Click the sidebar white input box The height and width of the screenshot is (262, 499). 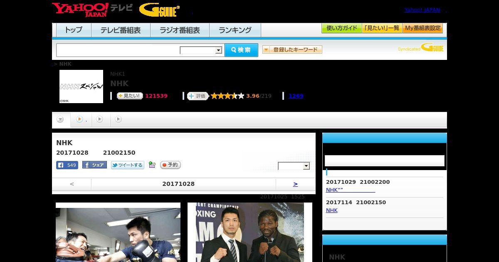coord(385,161)
